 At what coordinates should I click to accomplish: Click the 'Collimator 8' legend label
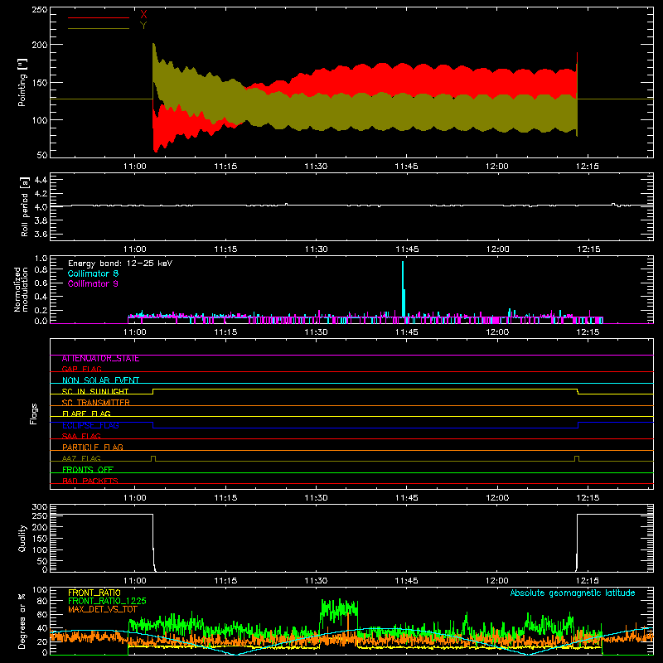click(x=93, y=273)
